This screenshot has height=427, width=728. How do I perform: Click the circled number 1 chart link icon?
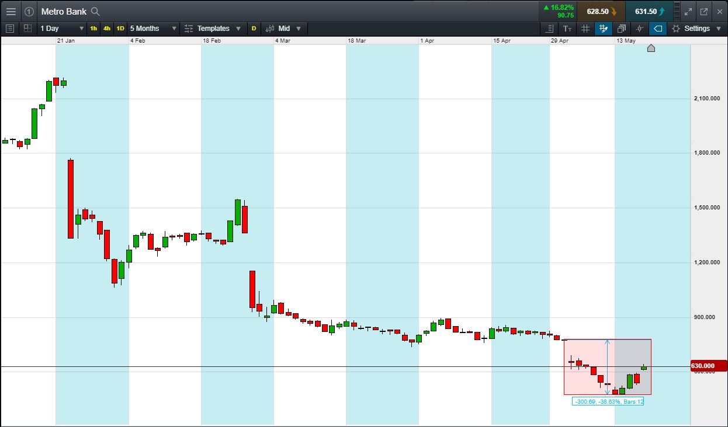click(29, 11)
